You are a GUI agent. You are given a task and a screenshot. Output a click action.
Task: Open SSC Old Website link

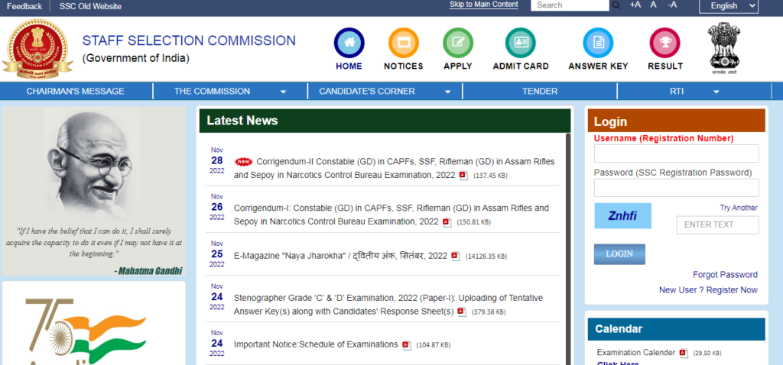90,6
